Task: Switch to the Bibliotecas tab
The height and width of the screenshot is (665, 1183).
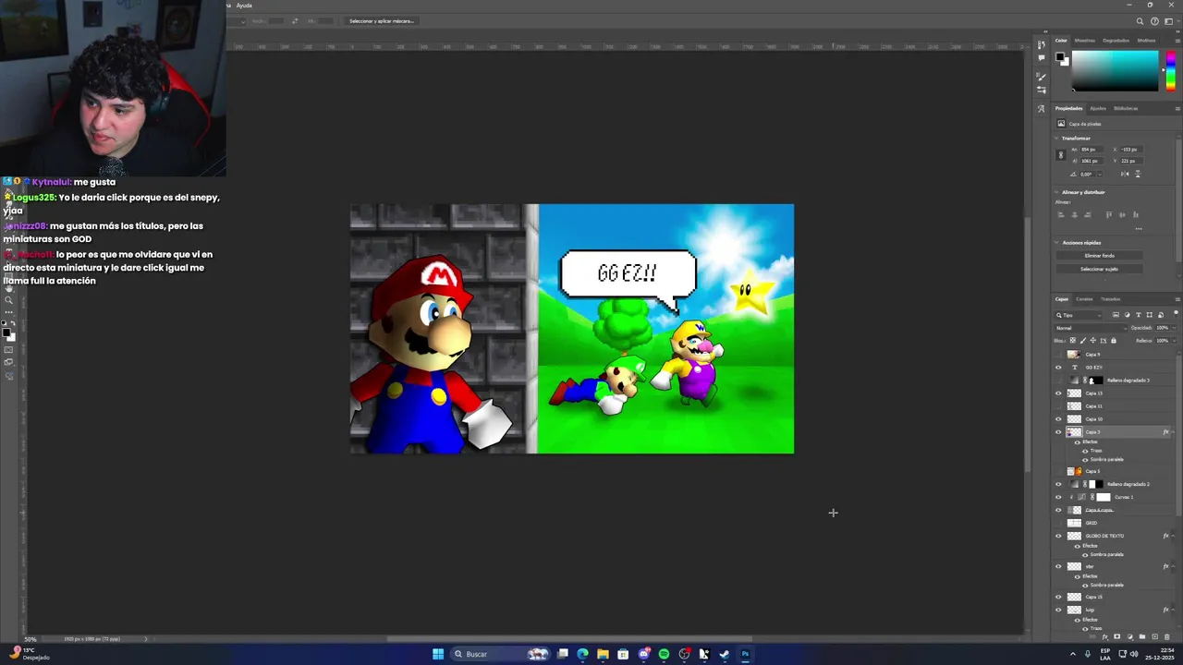Action: [x=1126, y=108]
